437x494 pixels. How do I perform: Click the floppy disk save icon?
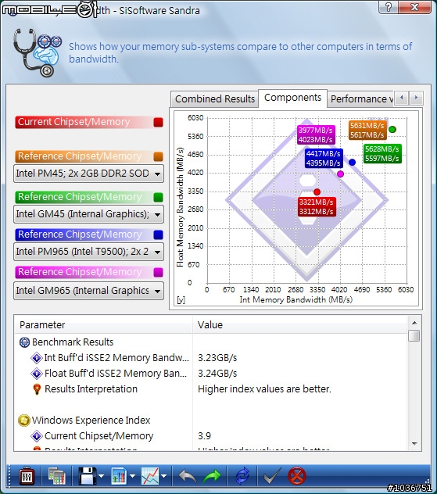click(x=88, y=476)
